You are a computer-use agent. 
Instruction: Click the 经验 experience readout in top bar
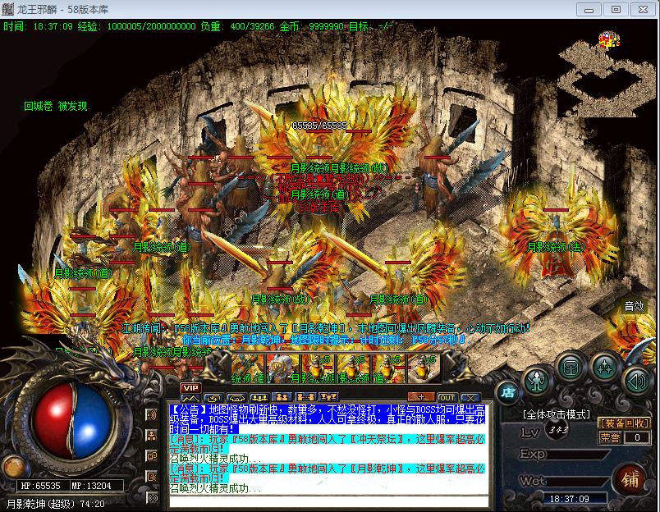(x=136, y=26)
